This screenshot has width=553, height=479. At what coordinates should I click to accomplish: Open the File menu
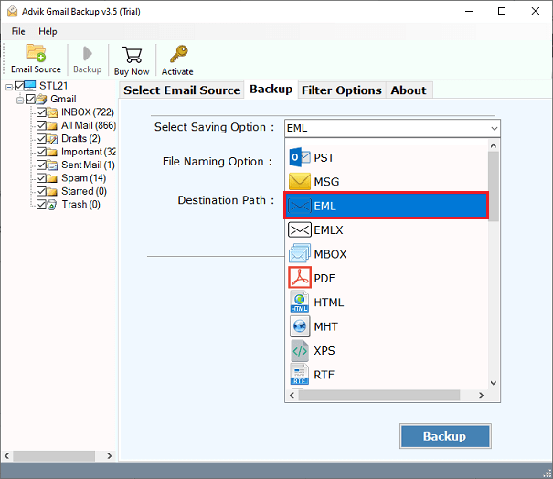(18, 31)
